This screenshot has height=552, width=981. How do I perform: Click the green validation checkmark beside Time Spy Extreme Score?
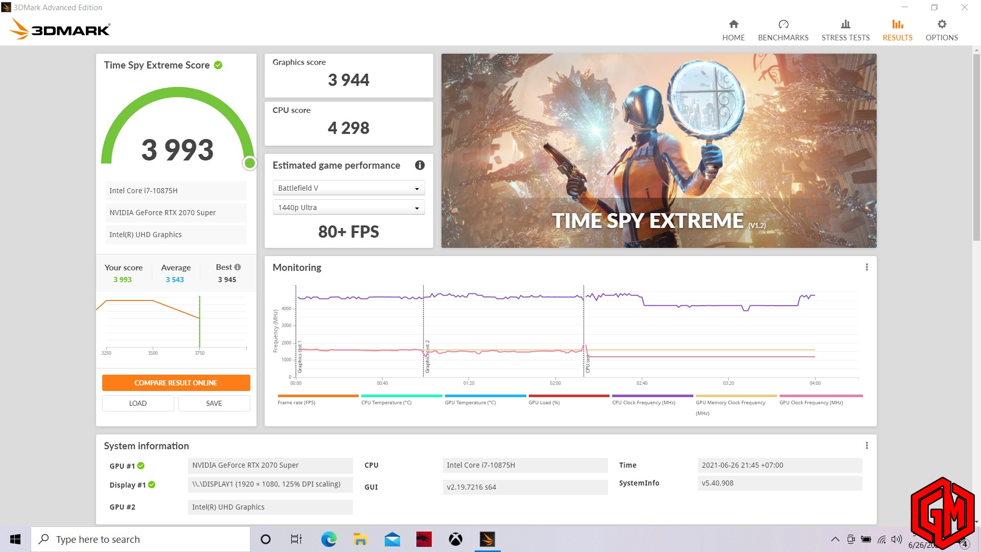point(218,65)
